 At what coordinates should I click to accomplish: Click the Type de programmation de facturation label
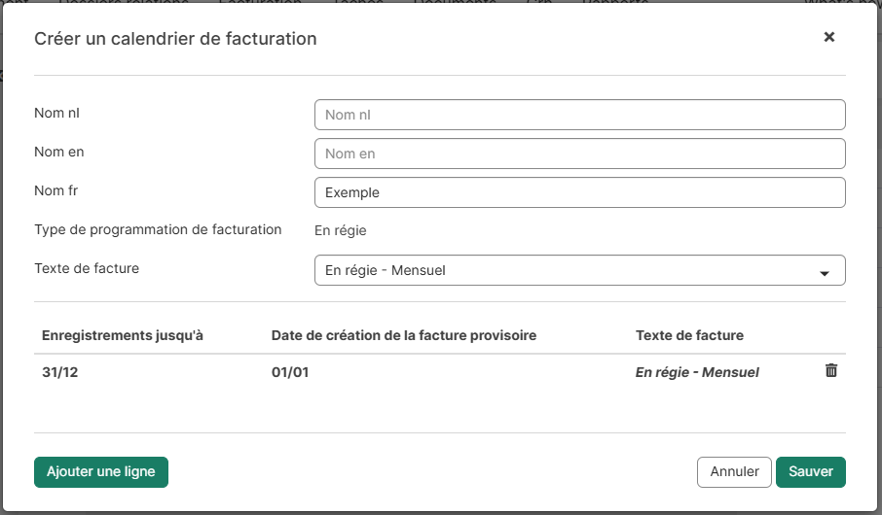click(158, 229)
